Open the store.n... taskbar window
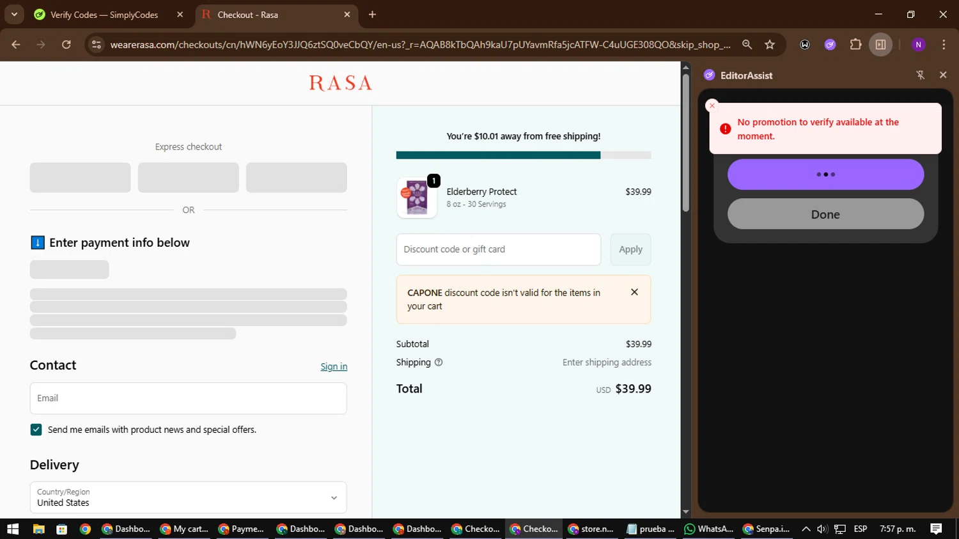The width and height of the screenshot is (959, 539). 591,529
